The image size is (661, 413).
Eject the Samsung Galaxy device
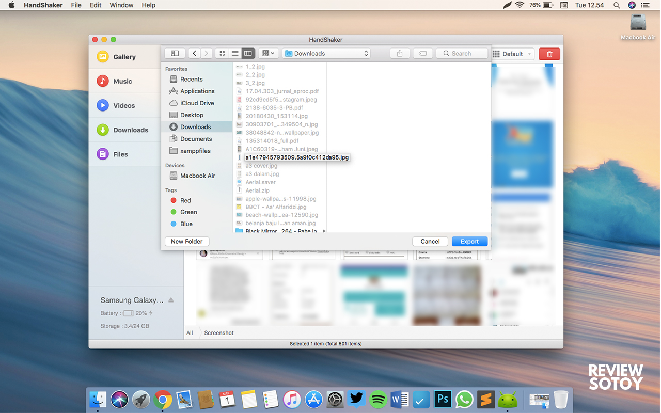coord(171,300)
